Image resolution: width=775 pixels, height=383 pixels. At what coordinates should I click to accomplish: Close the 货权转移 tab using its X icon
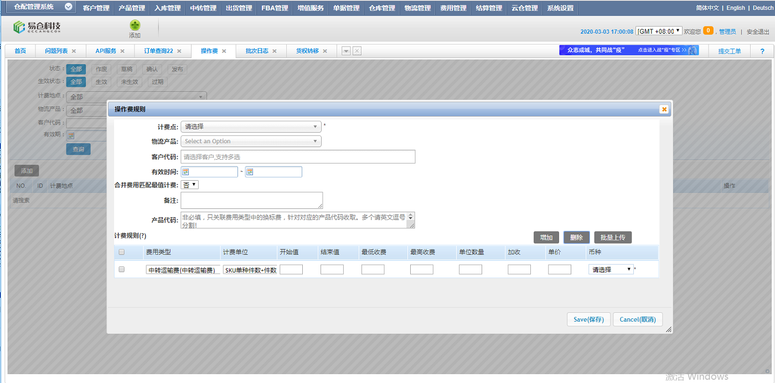[325, 51]
